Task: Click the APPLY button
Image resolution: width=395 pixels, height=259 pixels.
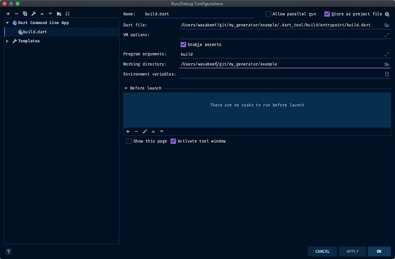Action: [x=353, y=251]
